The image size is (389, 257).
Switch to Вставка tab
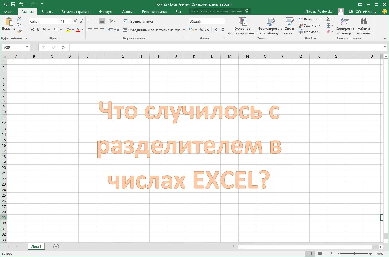pos(47,12)
